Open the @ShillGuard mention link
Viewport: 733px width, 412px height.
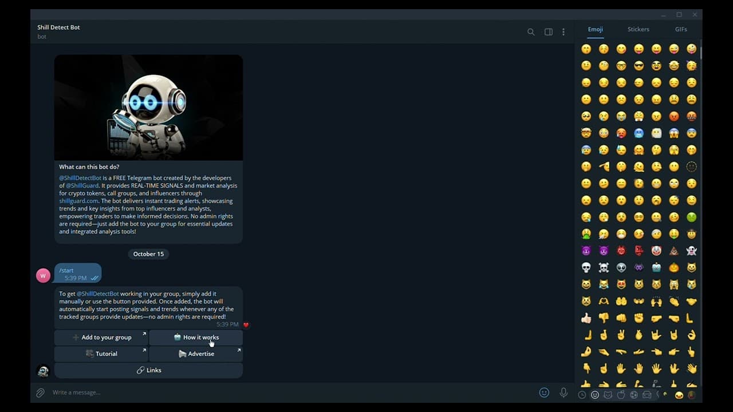click(x=82, y=185)
